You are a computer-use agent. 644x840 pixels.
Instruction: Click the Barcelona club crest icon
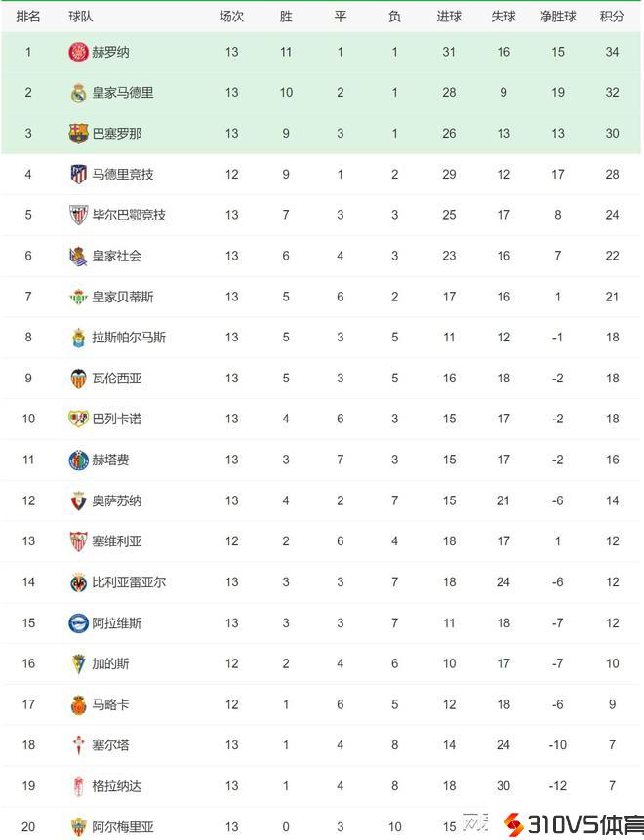[78, 134]
